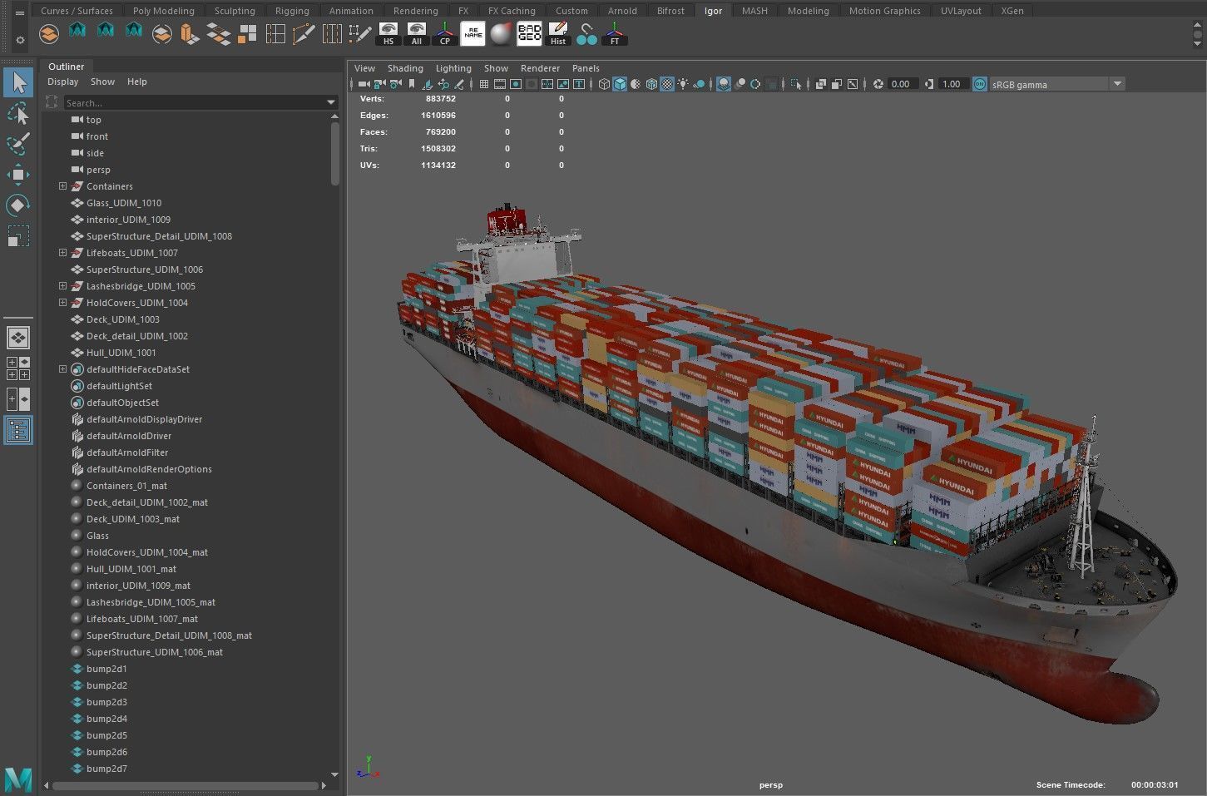Open the viewport View menu
This screenshot has height=796, width=1207.
pyautogui.click(x=364, y=68)
